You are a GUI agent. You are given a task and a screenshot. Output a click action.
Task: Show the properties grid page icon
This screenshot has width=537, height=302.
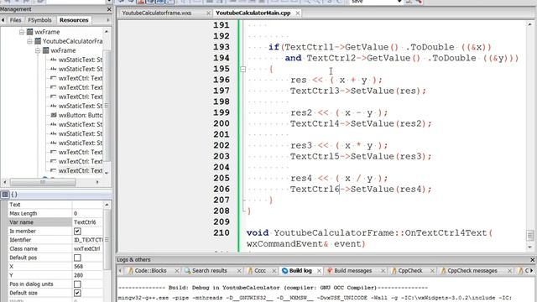(5, 195)
